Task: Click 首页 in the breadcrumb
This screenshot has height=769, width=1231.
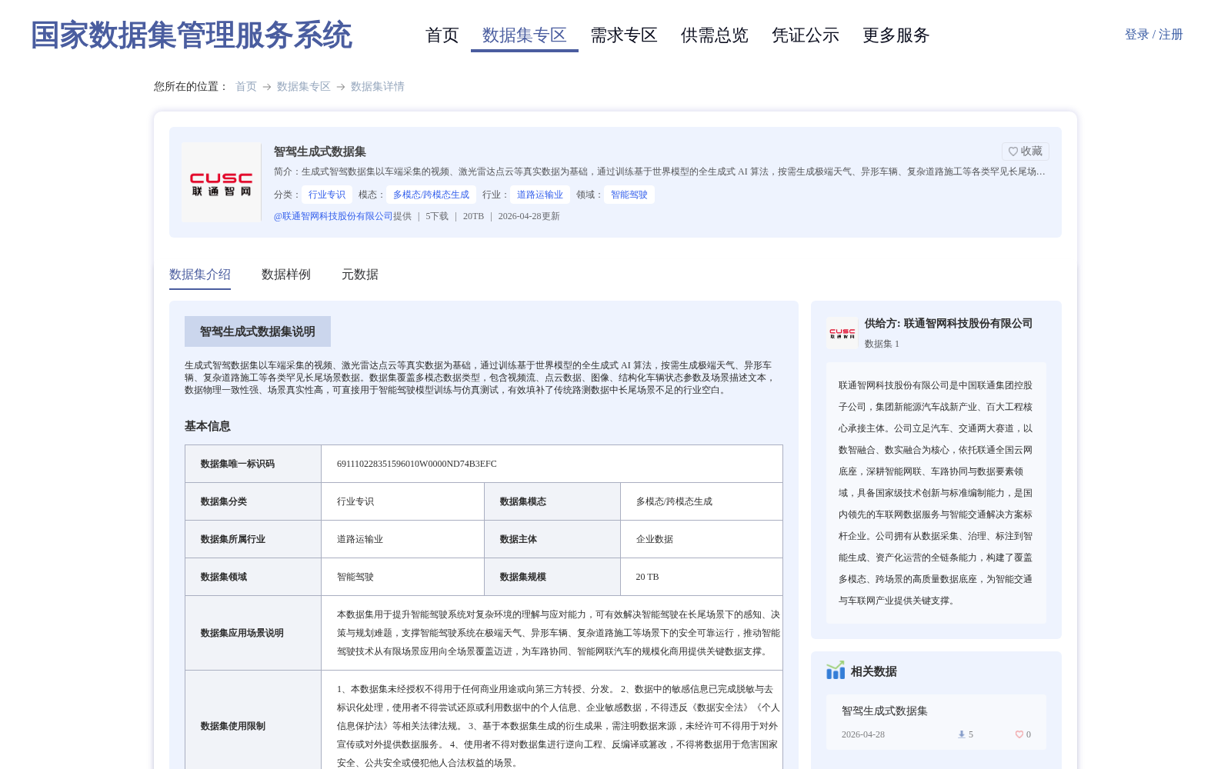Action: pos(246,86)
